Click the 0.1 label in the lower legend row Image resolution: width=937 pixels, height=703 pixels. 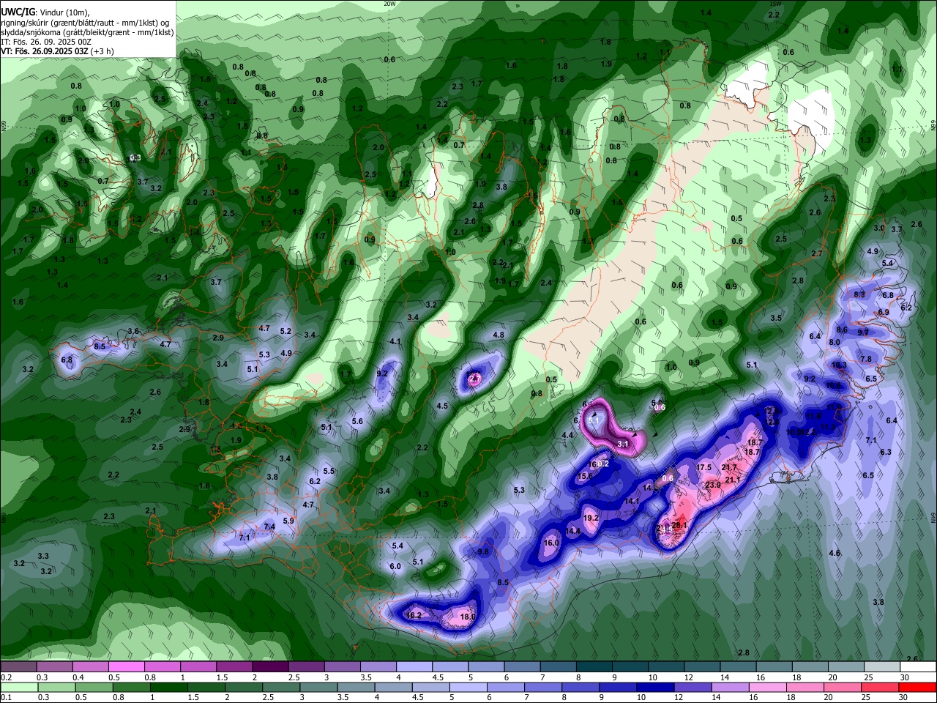tap(7, 698)
